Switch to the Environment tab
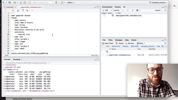This screenshot has width=178, height=100. coord(107,7)
